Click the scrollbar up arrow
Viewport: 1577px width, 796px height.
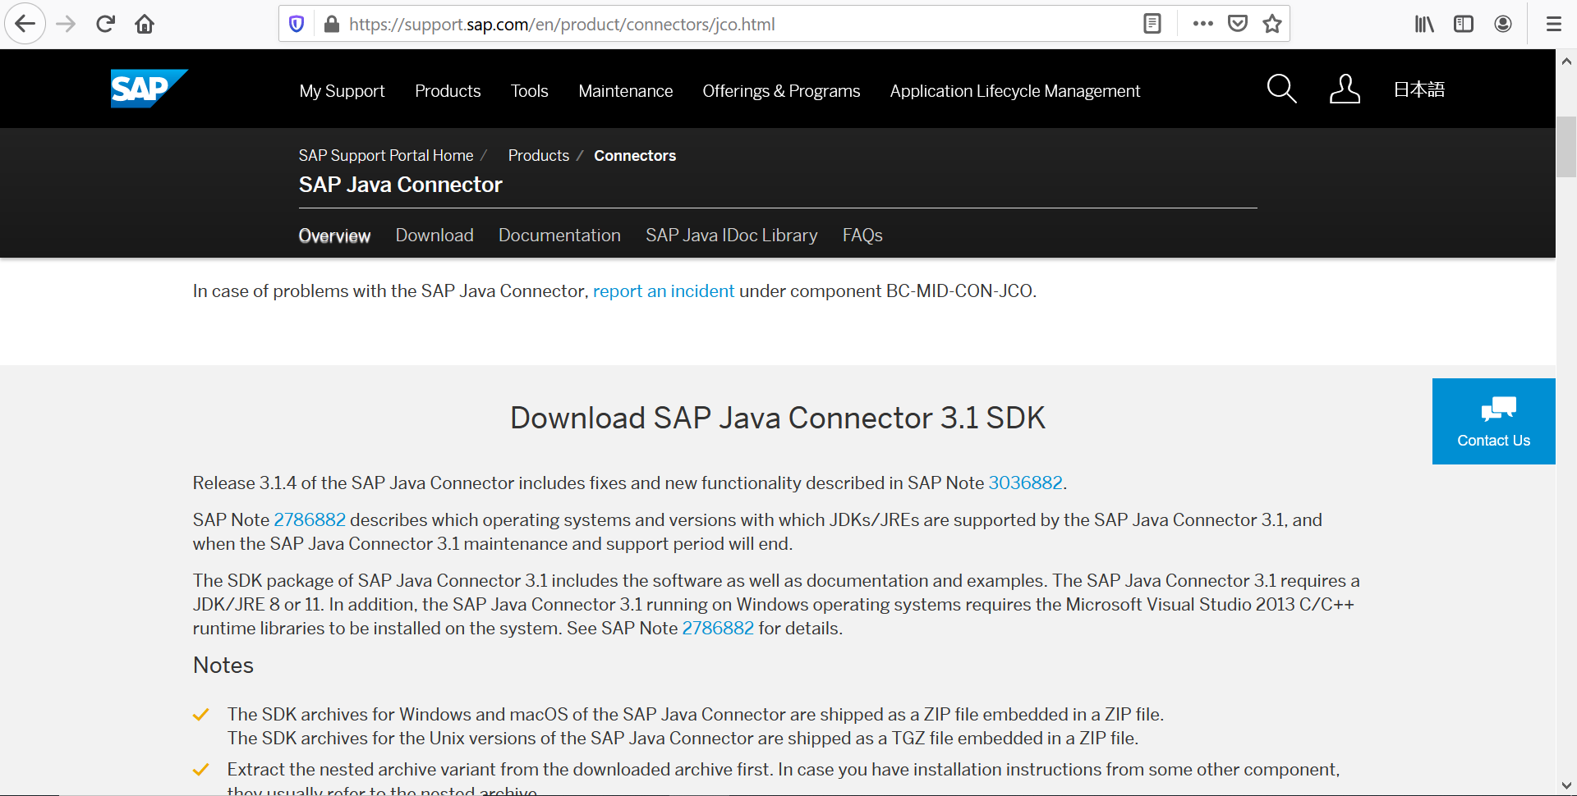click(1566, 61)
